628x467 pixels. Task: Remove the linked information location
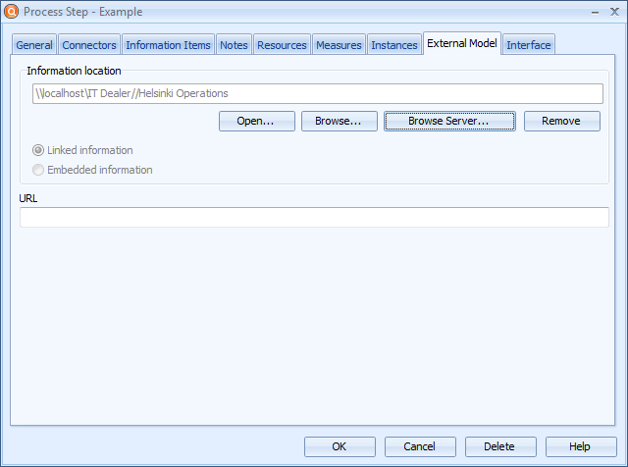pos(561,121)
